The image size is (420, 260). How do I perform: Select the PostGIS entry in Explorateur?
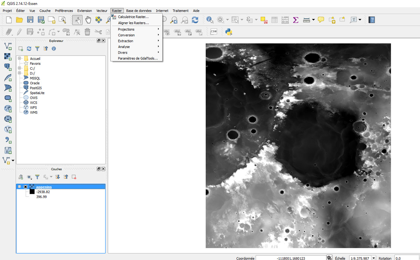coord(36,88)
